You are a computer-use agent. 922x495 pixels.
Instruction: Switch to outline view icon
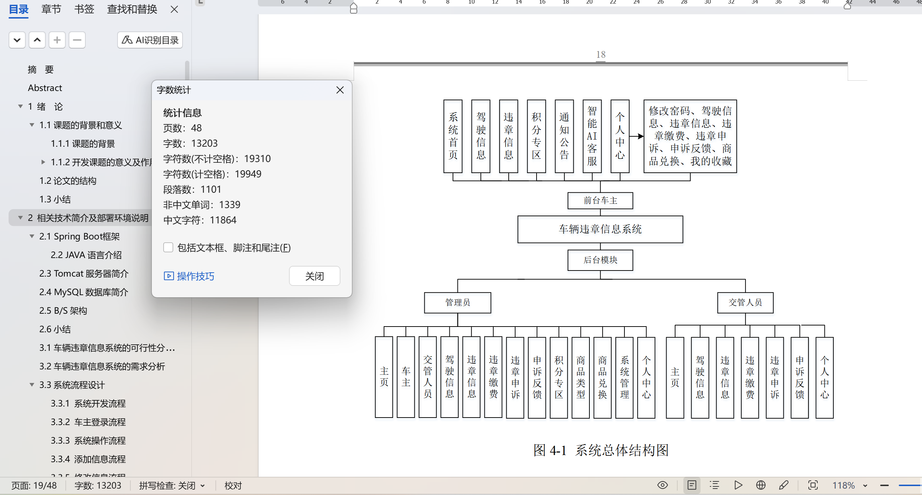pos(714,485)
